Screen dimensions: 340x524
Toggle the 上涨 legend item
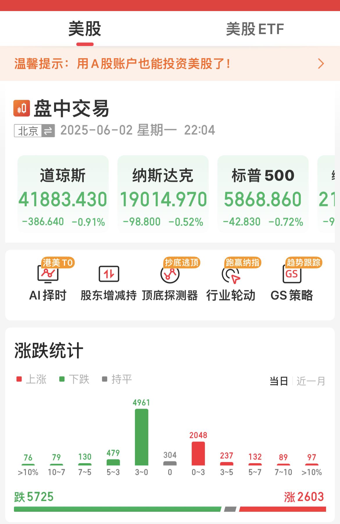[x=31, y=379]
